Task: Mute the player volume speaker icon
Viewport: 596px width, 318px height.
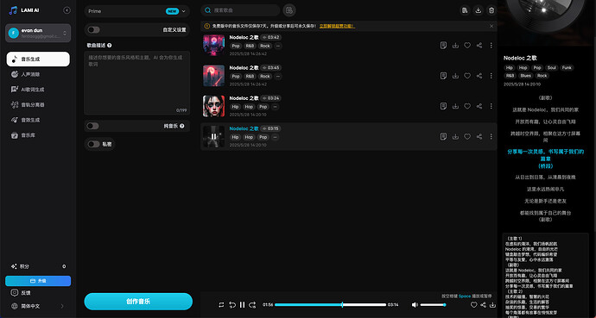Action: click(x=415, y=305)
